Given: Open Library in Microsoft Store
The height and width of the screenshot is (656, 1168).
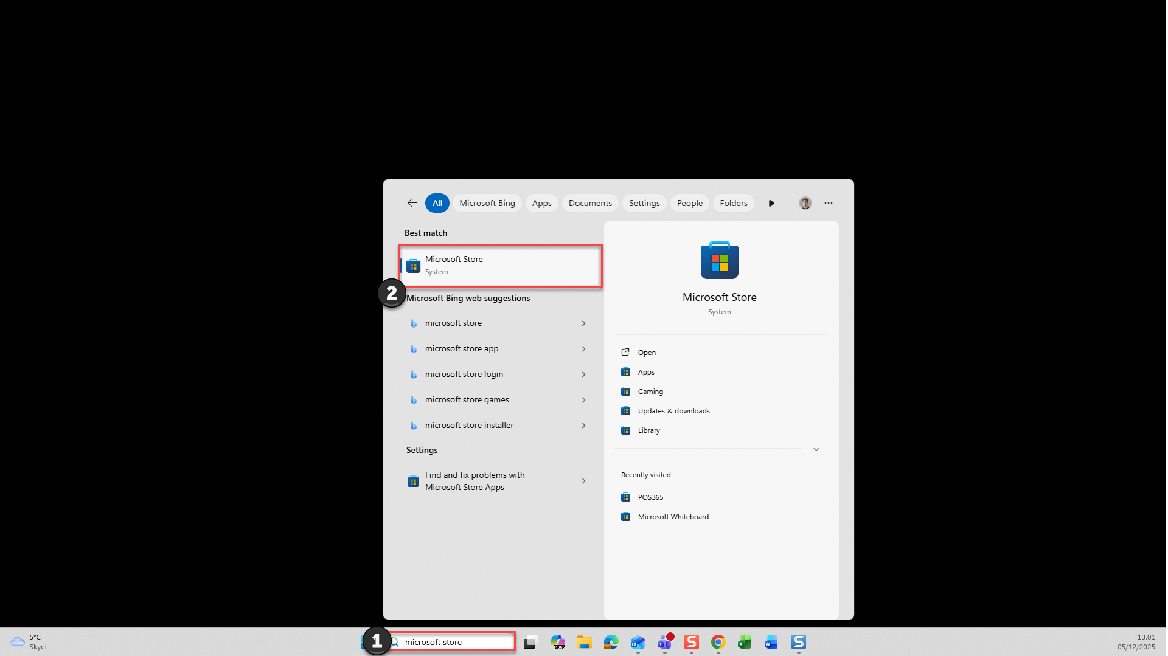Looking at the screenshot, I should tap(648, 430).
